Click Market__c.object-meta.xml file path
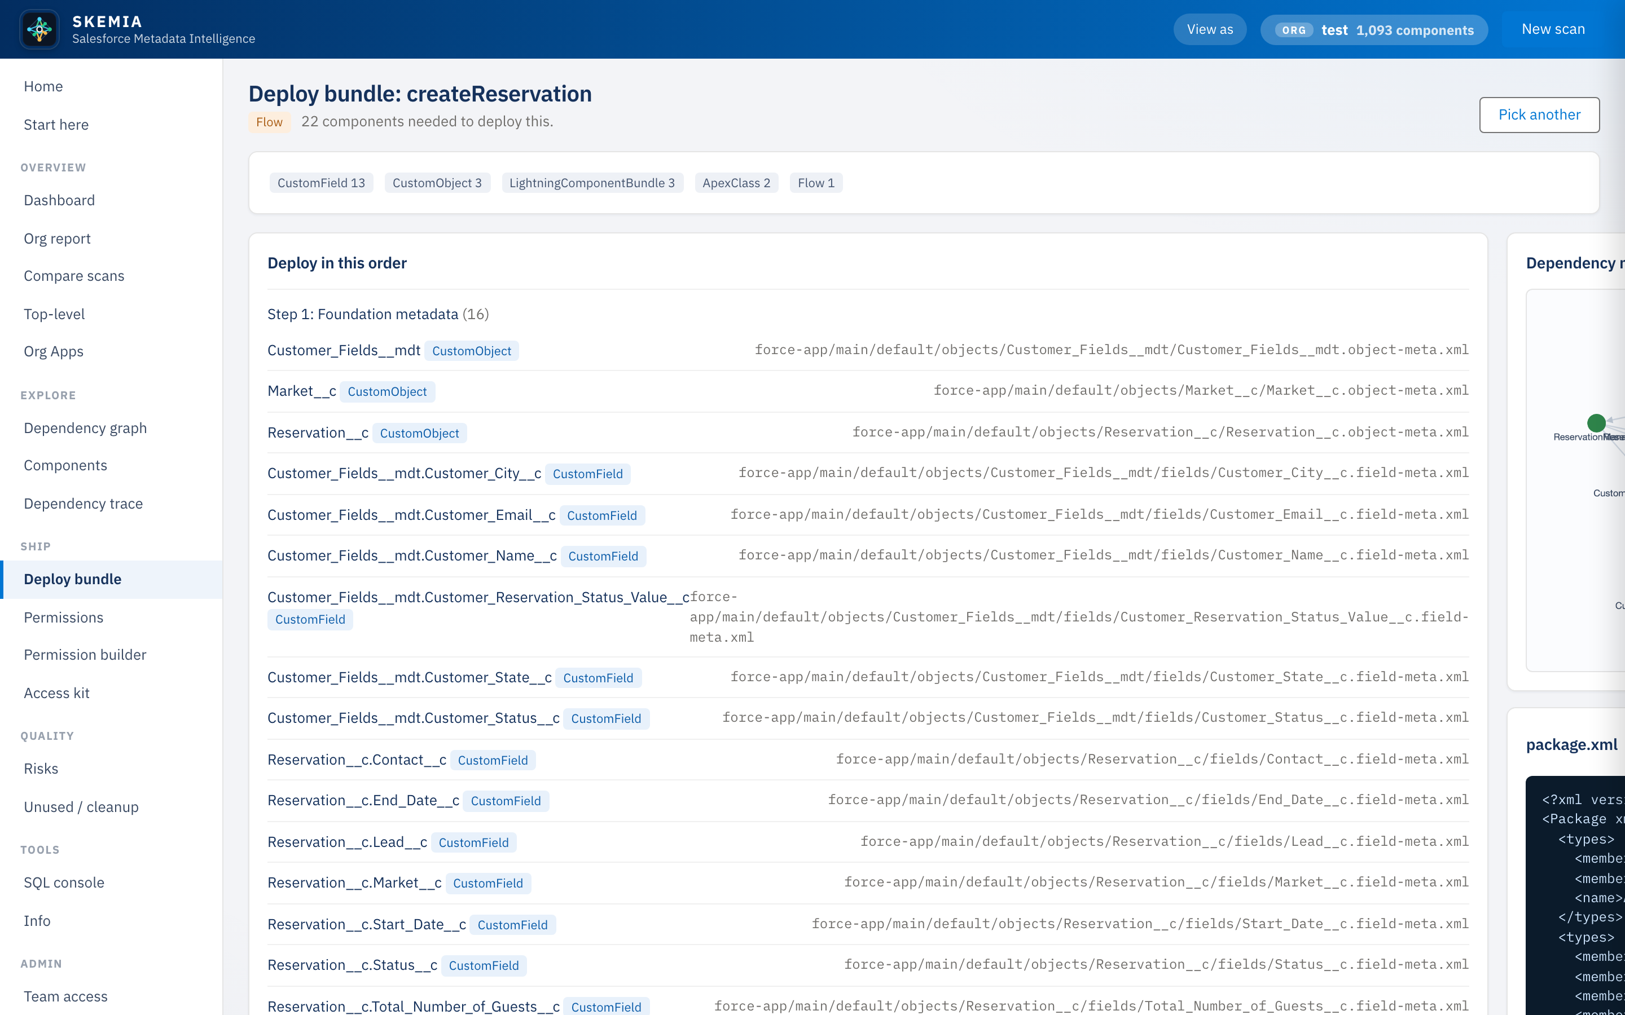Image resolution: width=1625 pixels, height=1015 pixels. [x=1201, y=391]
